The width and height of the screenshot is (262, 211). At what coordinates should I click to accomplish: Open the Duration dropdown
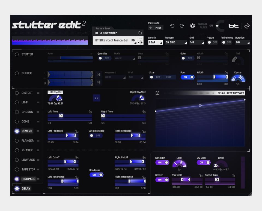[x=242, y=42]
